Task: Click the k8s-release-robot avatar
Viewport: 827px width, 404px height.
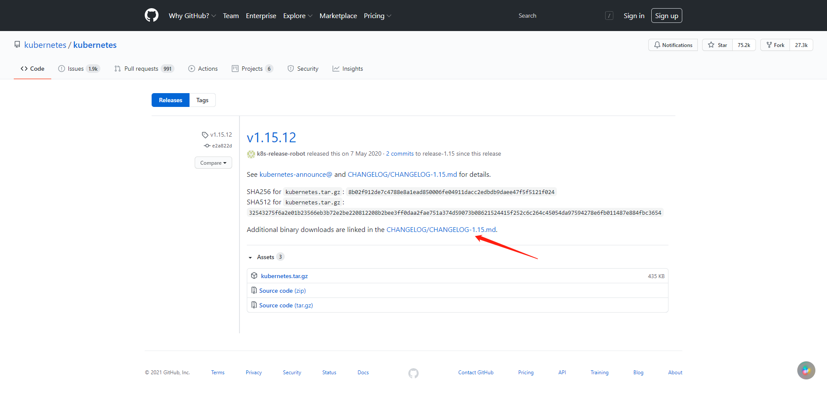Action: 251,154
